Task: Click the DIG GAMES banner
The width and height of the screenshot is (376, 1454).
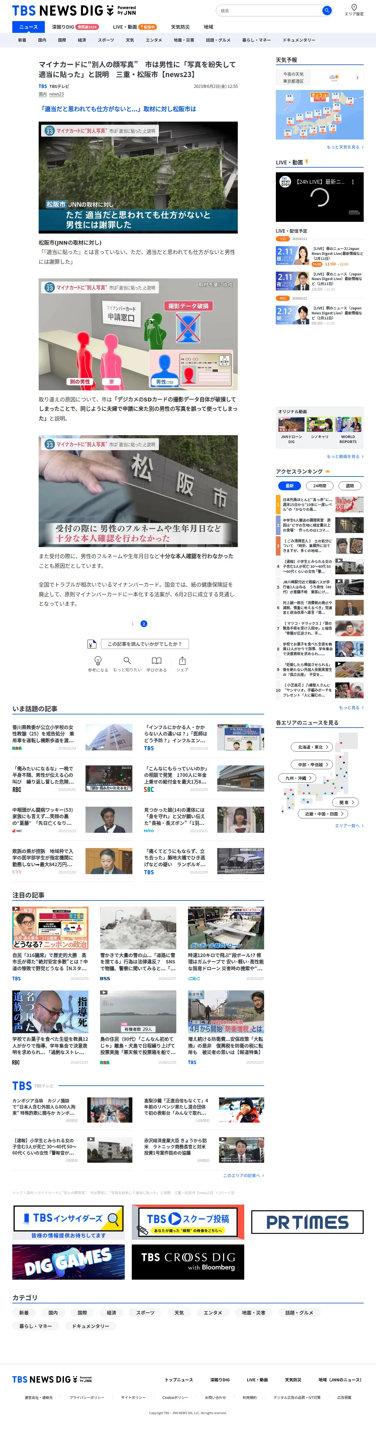Action: 69,1262
